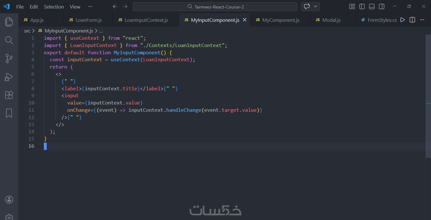Image resolution: width=431 pixels, height=220 pixels.
Task: Open editor More Actions ellipsis
Action: pos(422,20)
